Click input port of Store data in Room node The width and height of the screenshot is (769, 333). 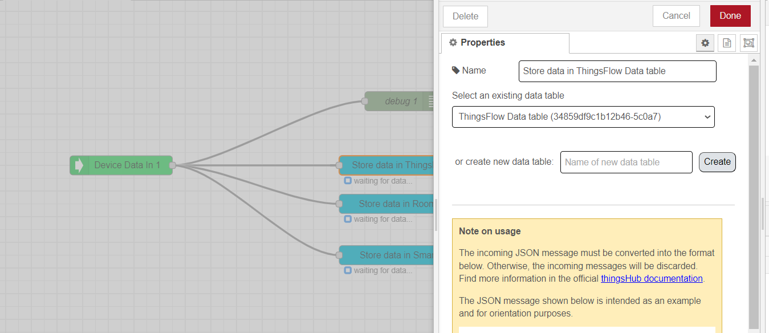(339, 204)
